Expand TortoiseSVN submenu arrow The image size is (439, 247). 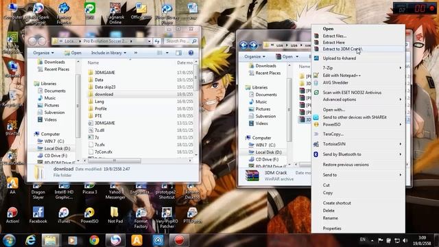pyautogui.click(x=401, y=144)
